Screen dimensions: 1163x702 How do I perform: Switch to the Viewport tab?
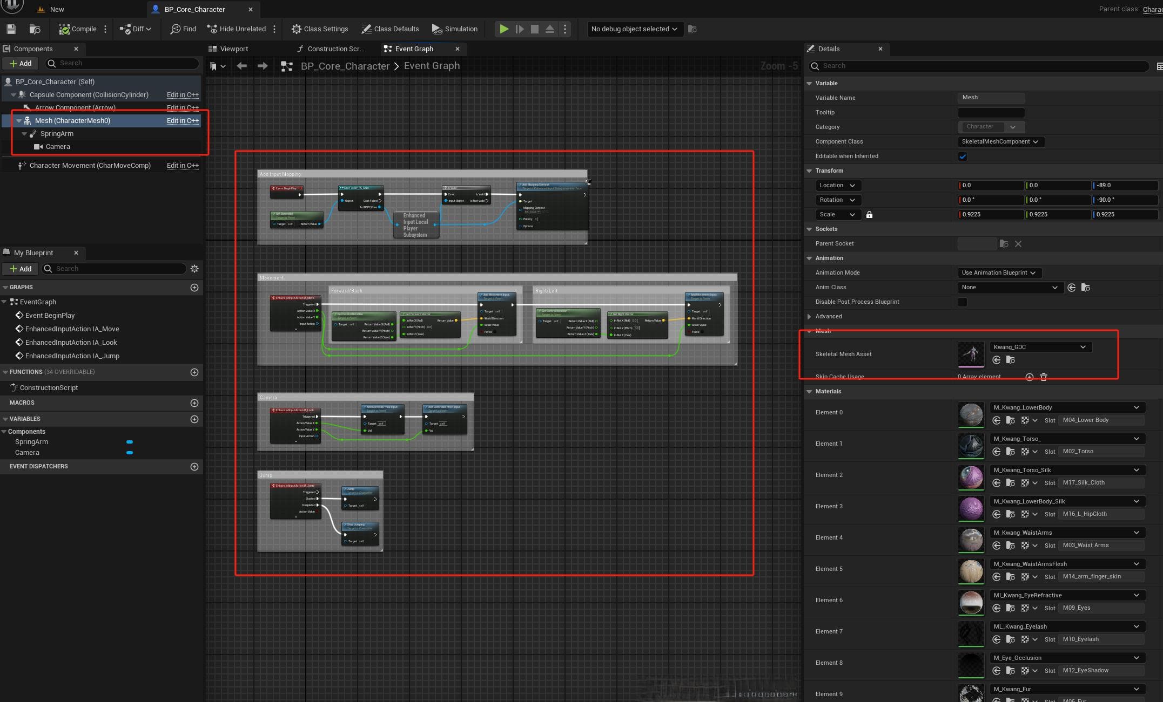pos(228,49)
